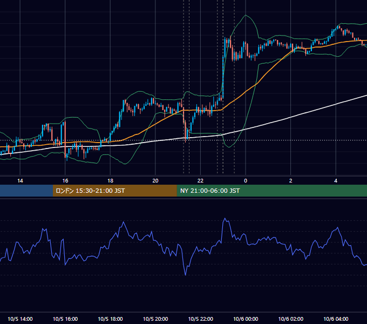Click the 10/6 02:00 date label
Screen dimensions: 367x324
tap(291, 319)
